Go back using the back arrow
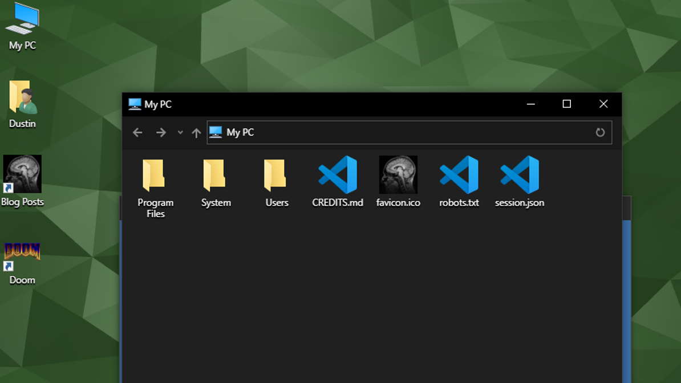The height and width of the screenshot is (383, 681). coord(137,132)
